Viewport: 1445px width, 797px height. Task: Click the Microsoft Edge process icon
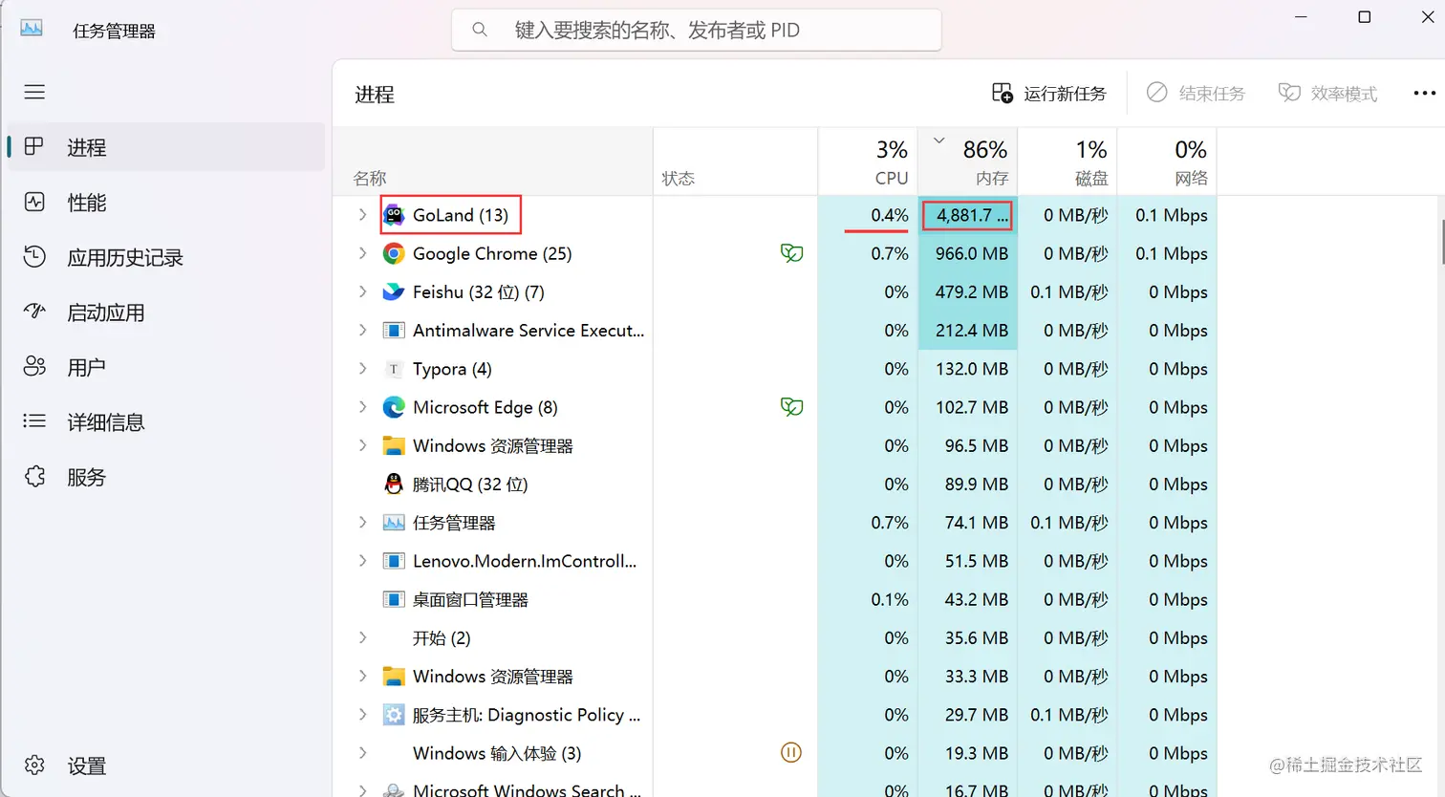coord(394,407)
